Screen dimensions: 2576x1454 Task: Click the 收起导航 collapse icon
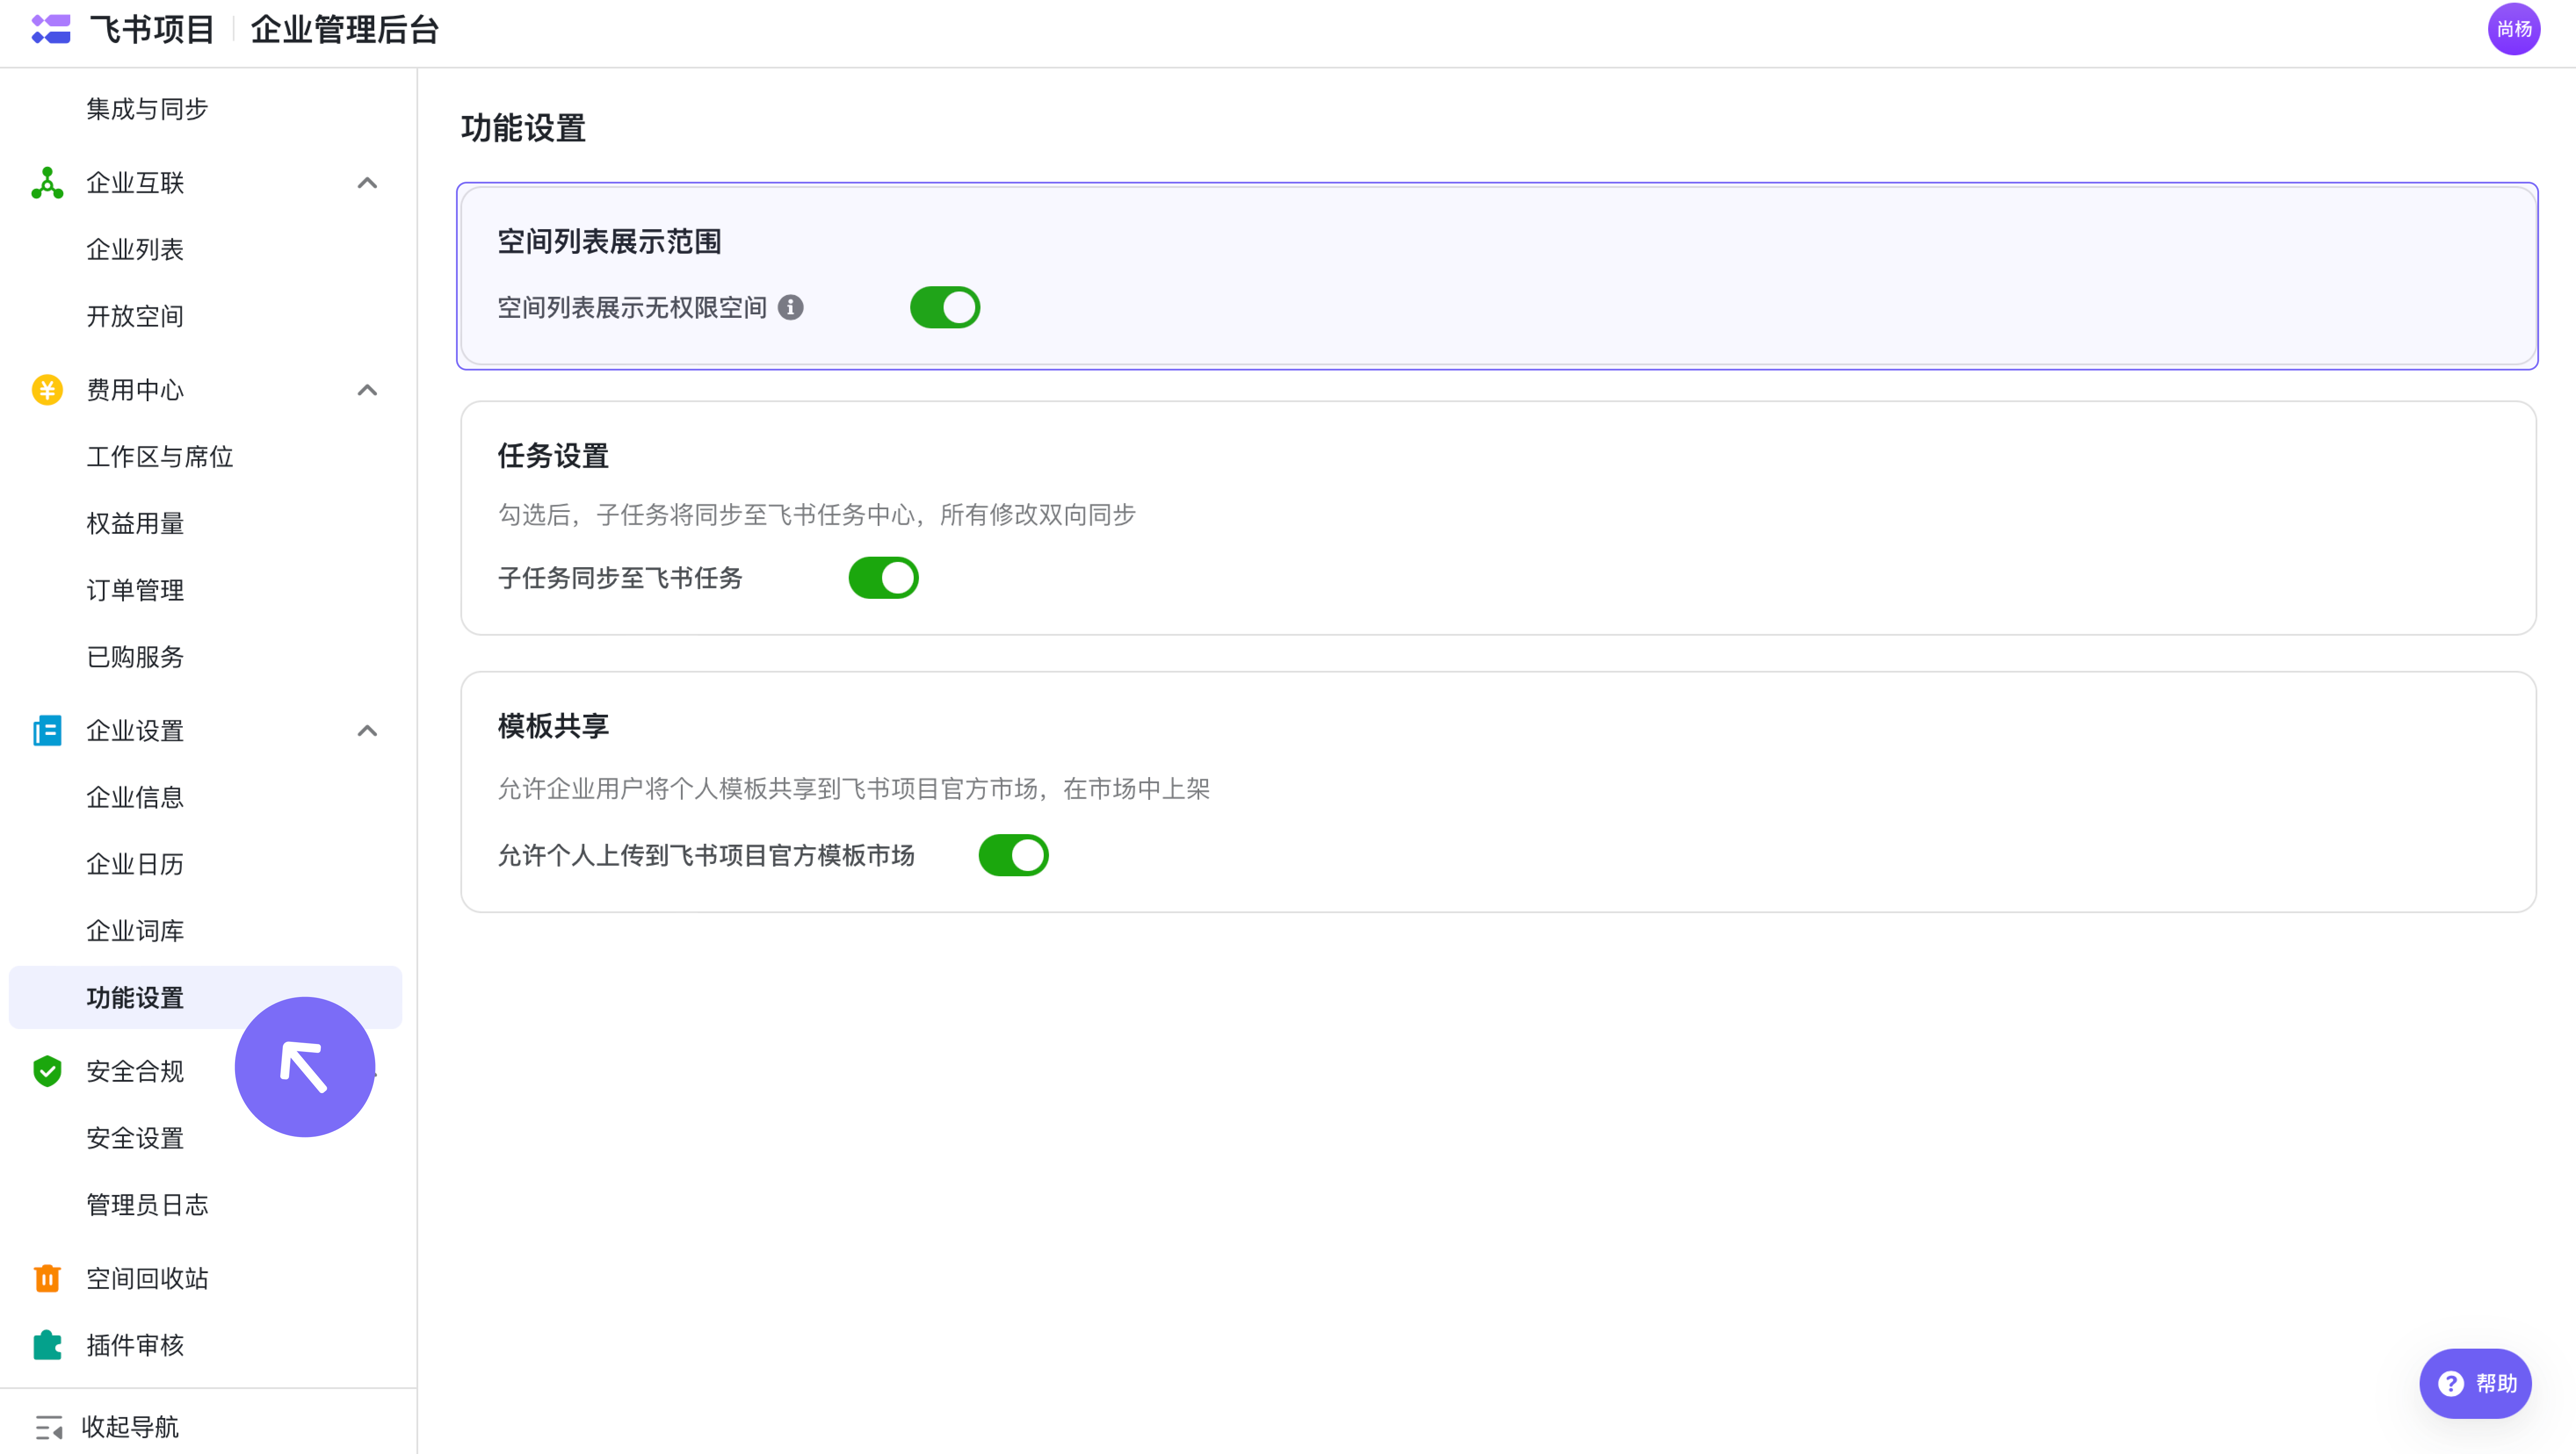coord(49,1427)
